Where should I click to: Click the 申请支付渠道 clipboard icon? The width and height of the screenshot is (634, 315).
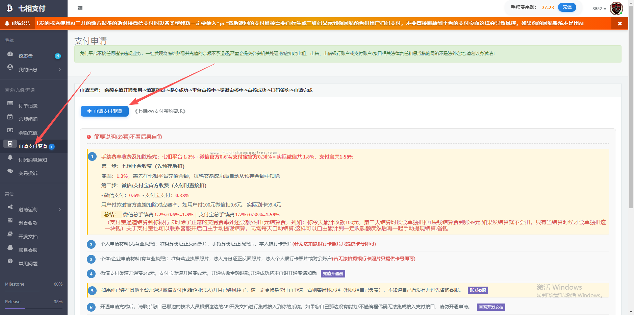[x=10, y=144]
